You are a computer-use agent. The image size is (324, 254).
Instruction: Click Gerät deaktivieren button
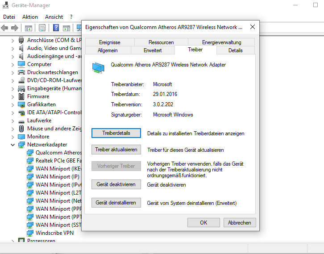(116, 184)
